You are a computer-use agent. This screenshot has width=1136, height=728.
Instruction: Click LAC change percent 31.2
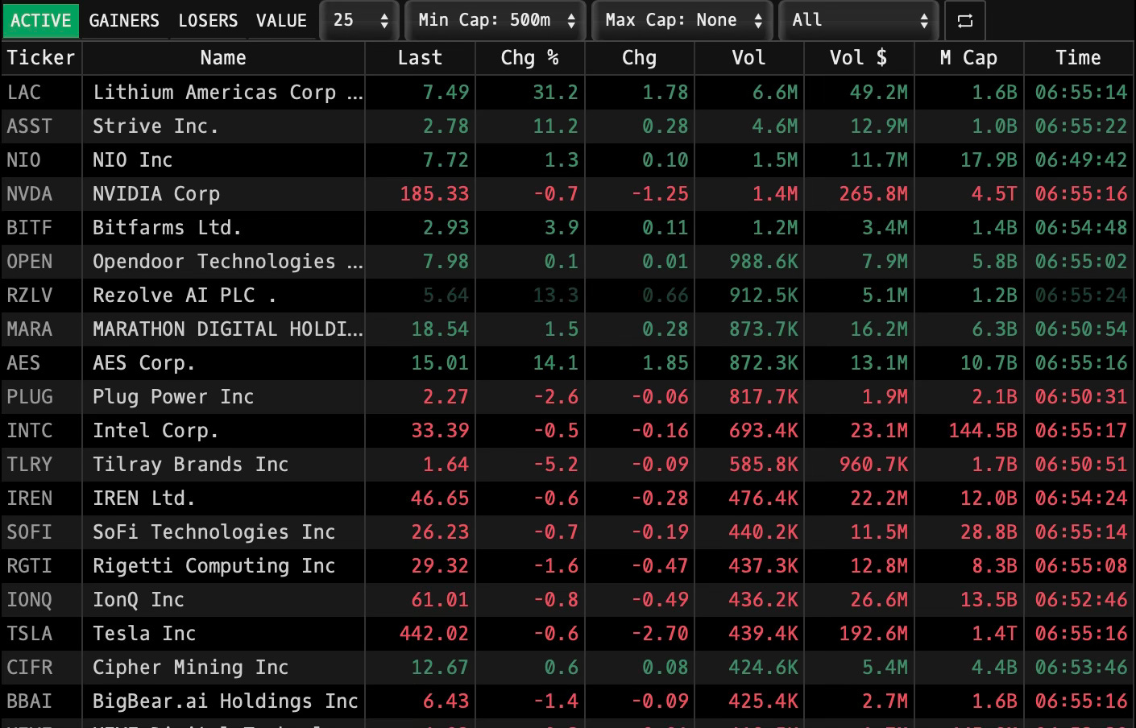pos(556,93)
